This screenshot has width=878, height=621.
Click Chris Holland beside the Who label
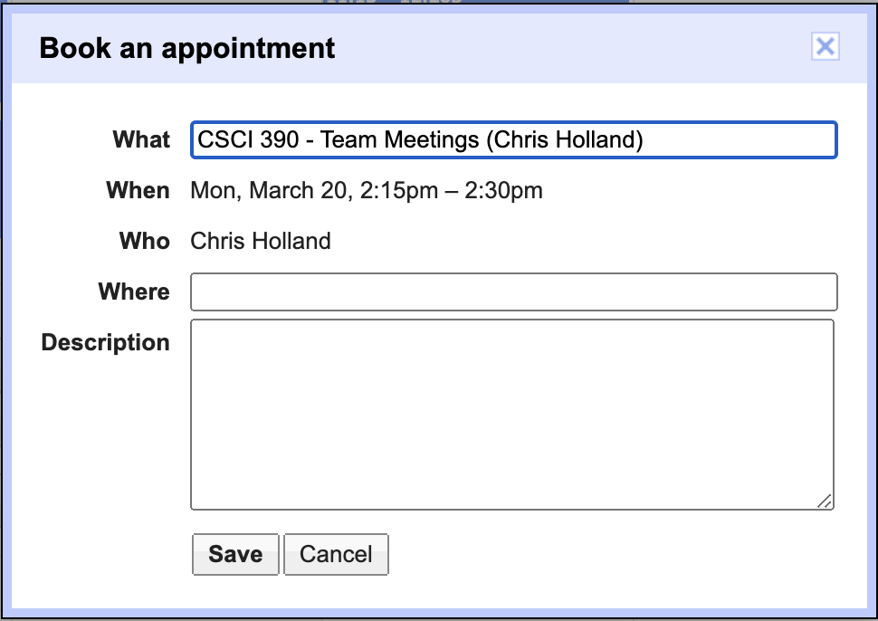261,242
